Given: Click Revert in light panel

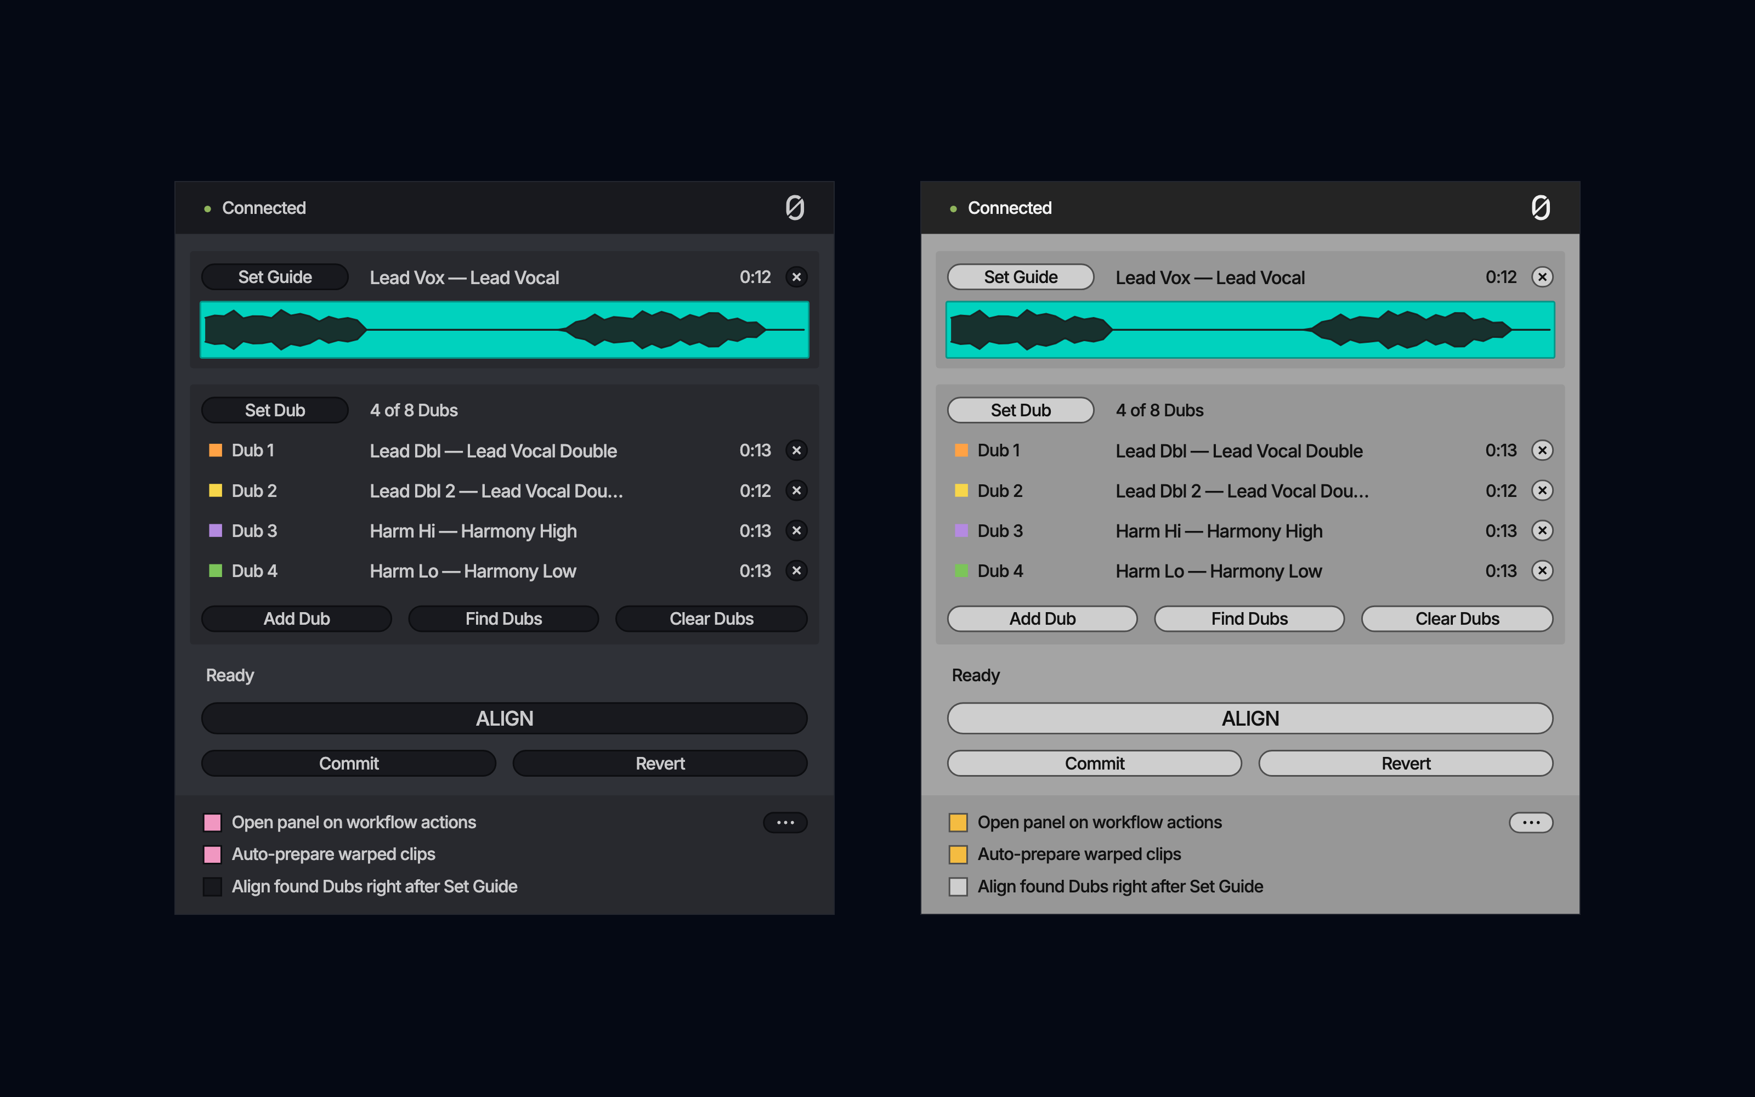Looking at the screenshot, I should 1406,764.
